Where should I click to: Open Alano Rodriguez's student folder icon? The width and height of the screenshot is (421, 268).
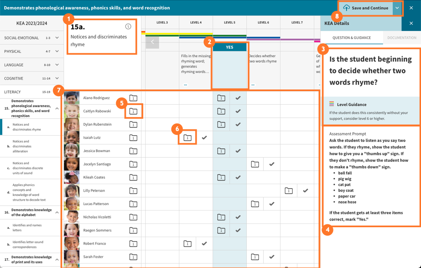[x=133, y=98]
